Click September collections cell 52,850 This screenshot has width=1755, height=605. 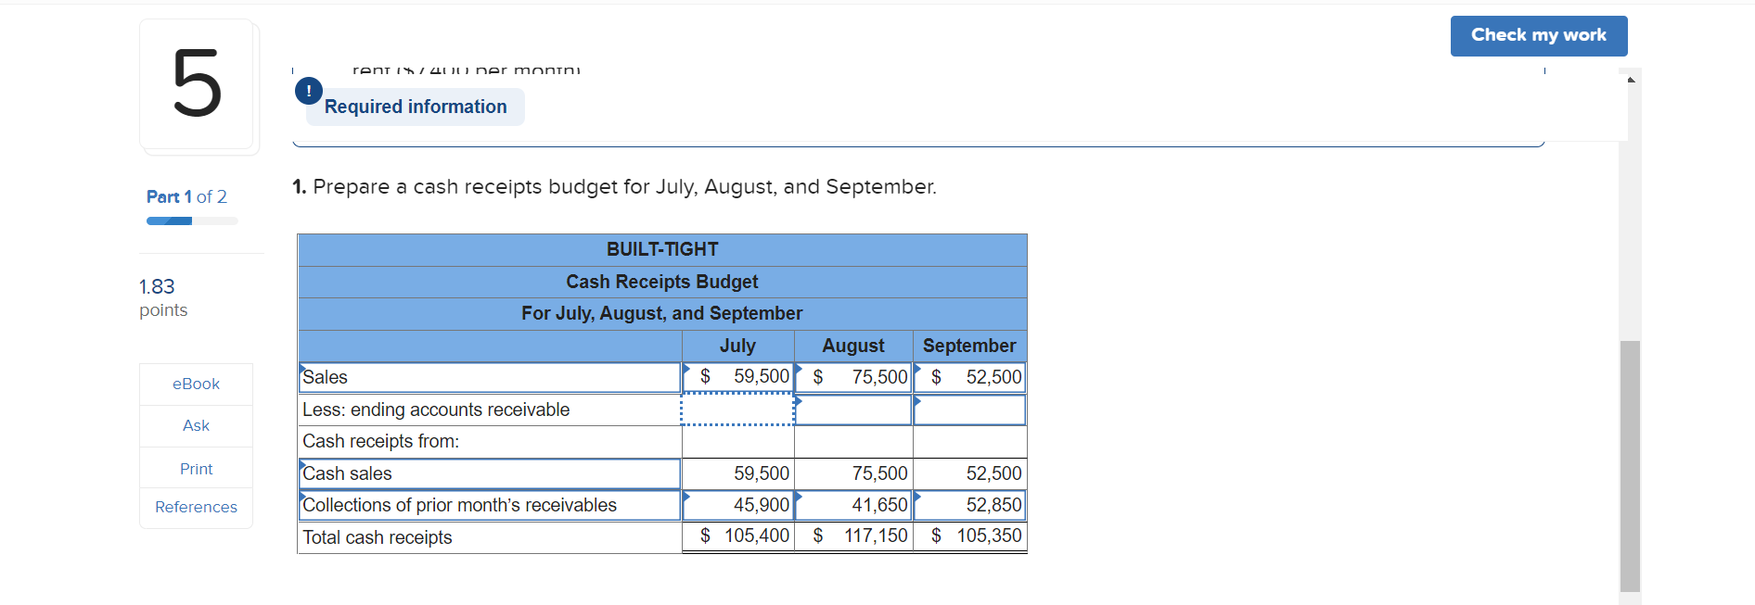tap(970, 505)
